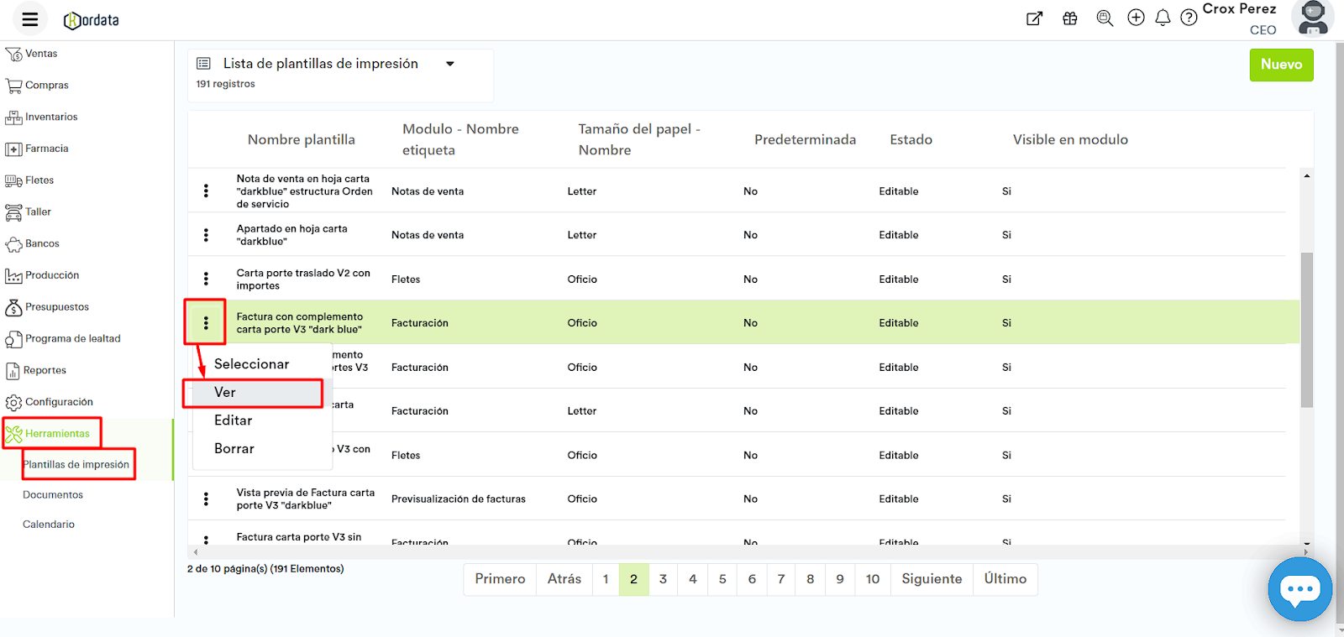Screen dimensions: 1344x637
Task: Click the global search magnifier icon
Action: pyautogui.click(x=1105, y=18)
